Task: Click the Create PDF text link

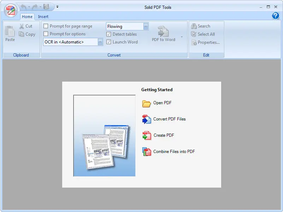Action: pos(164,135)
